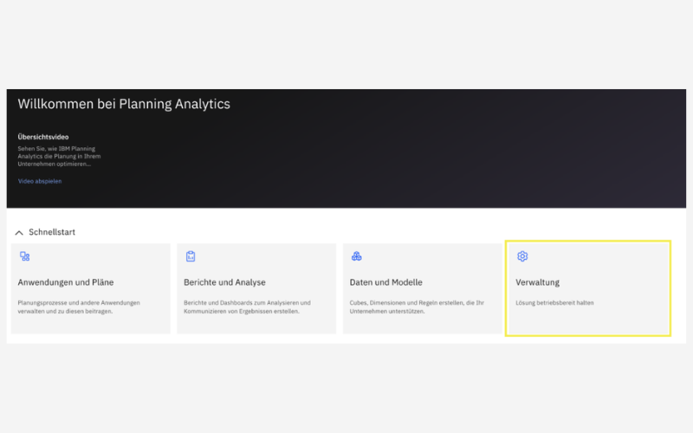The image size is (693, 433).
Task: Click the Verwaltung gear icon
Action: pyautogui.click(x=522, y=256)
